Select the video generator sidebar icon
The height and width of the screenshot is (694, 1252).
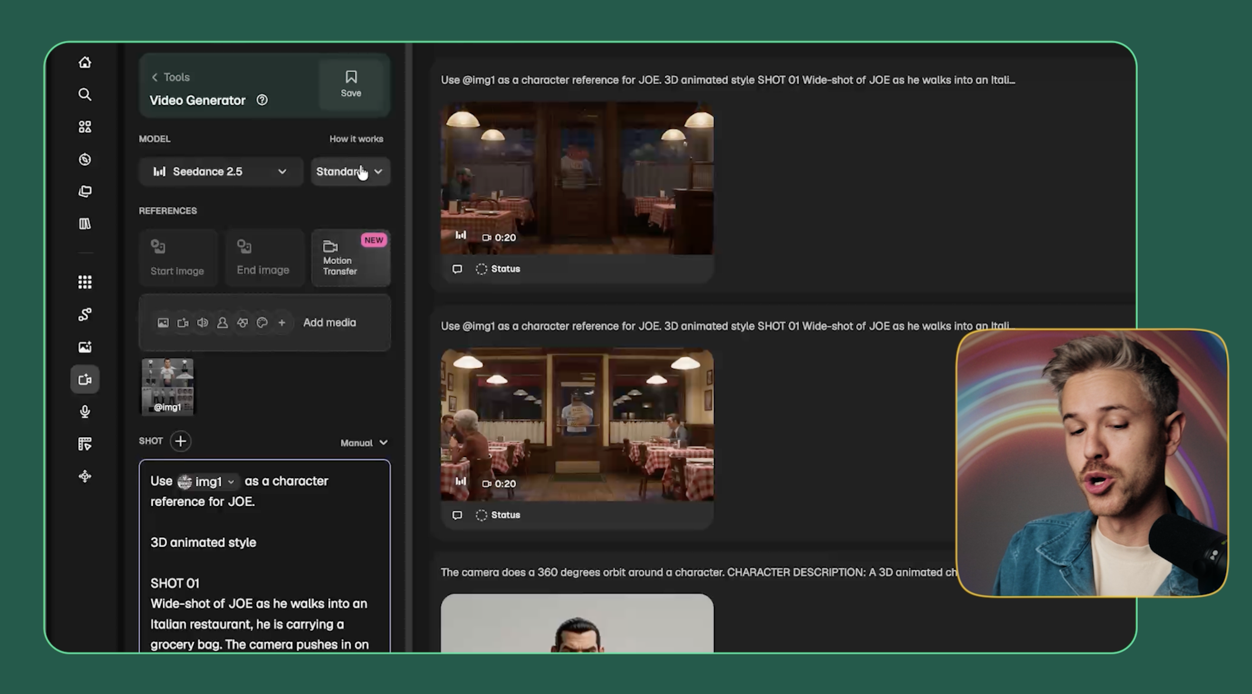(85, 379)
